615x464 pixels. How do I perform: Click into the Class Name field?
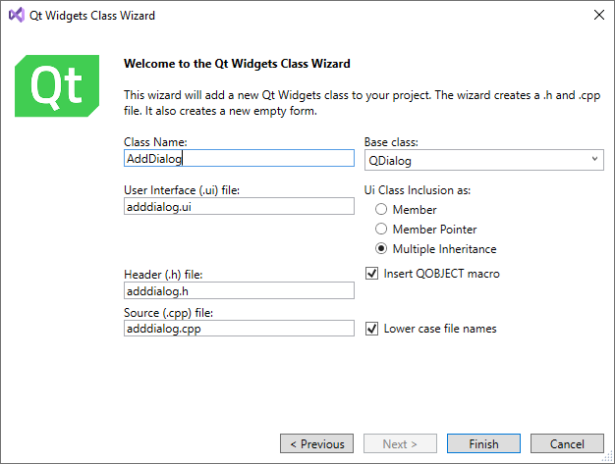(239, 158)
